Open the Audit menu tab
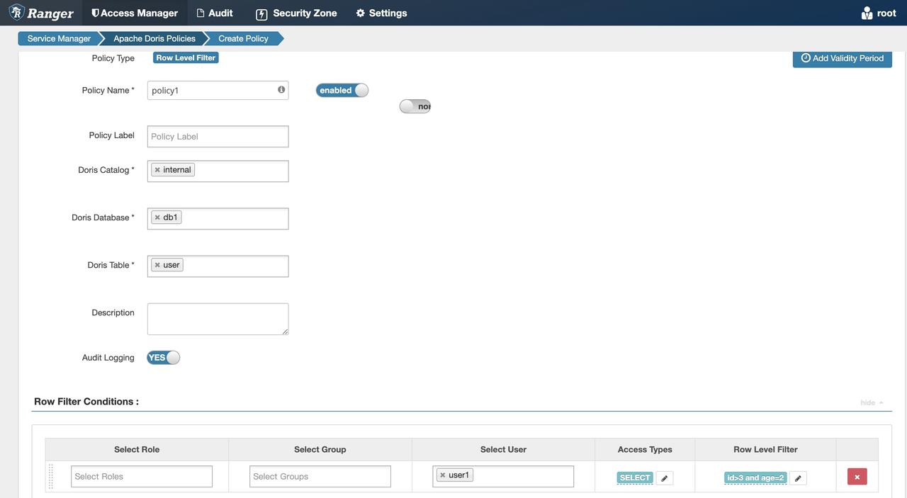907x498 pixels. (214, 13)
